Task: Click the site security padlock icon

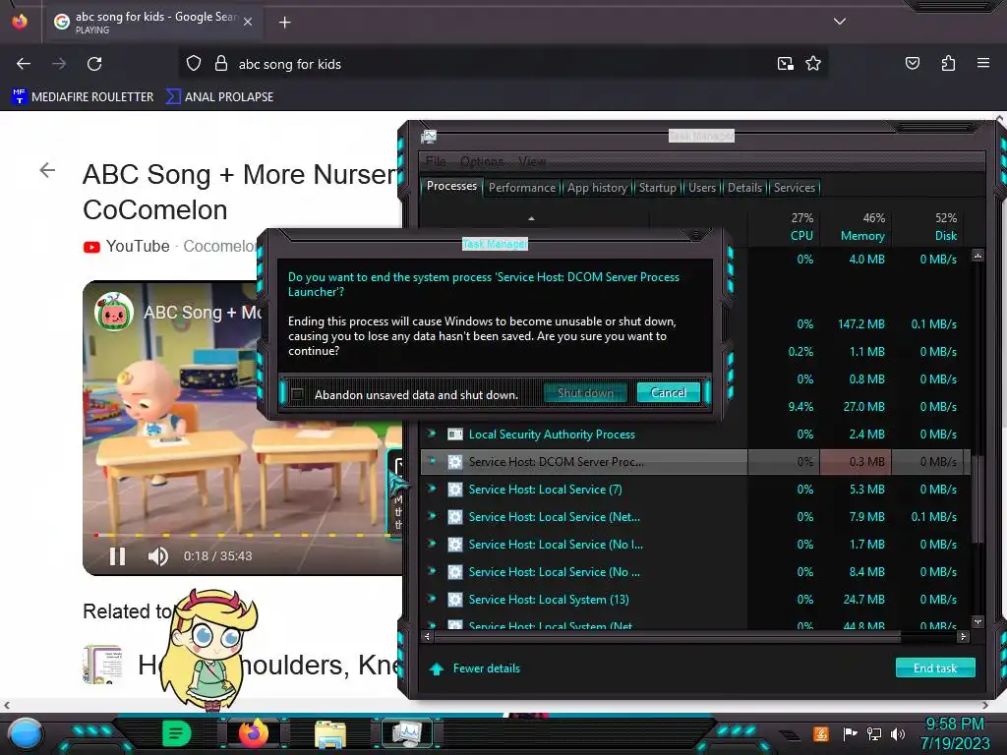Action: tap(221, 64)
